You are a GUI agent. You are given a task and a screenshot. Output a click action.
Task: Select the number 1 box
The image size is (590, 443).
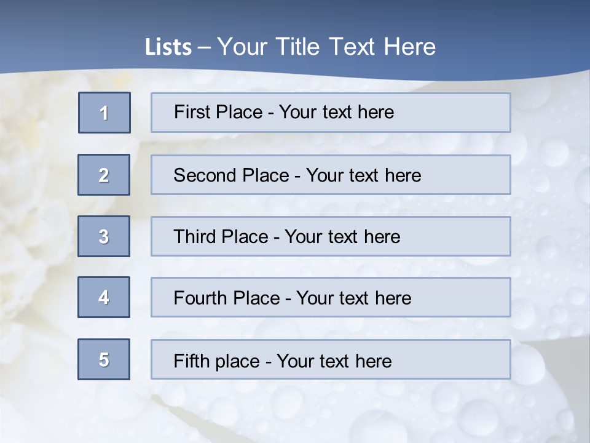(x=104, y=113)
